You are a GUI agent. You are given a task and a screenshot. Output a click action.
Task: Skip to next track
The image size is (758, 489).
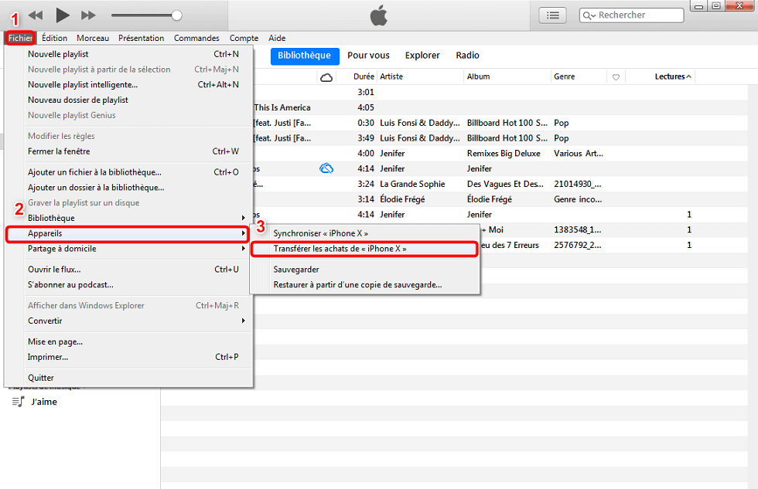[88, 15]
